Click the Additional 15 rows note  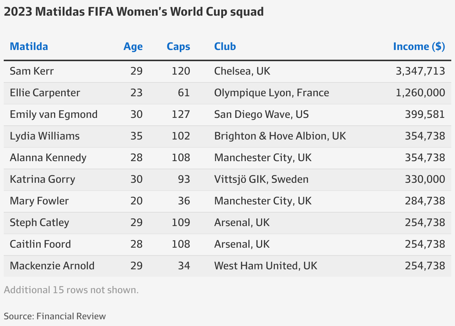71,290
